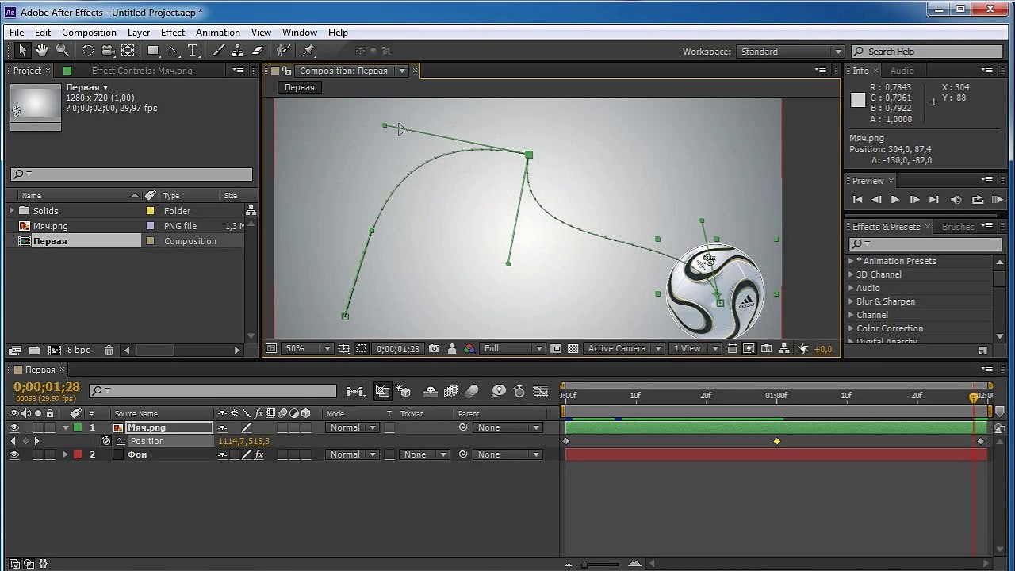
Task: Click the green label color of Мяч.png layer
Action: coord(78,427)
